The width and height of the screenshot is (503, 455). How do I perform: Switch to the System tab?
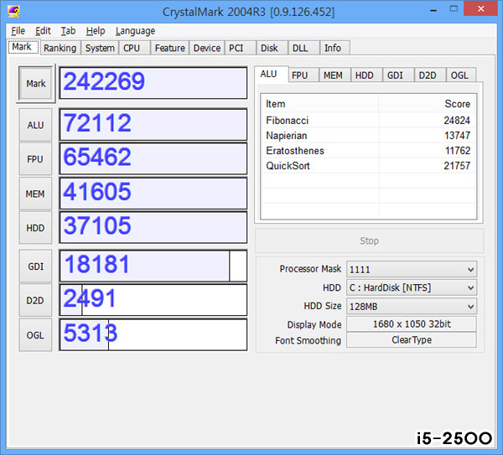tap(100, 48)
